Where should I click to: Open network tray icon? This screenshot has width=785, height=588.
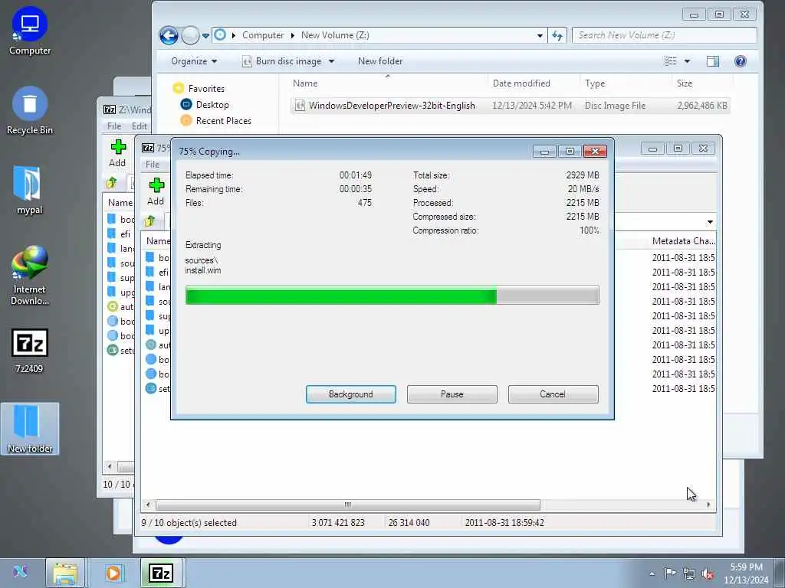tap(689, 574)
